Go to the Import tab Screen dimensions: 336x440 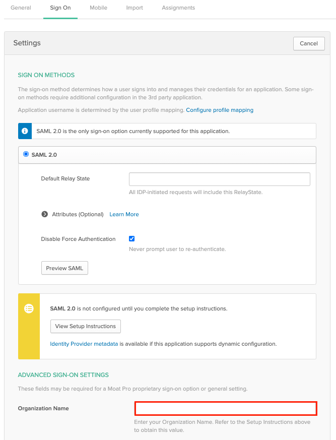(x=135, y=8)
